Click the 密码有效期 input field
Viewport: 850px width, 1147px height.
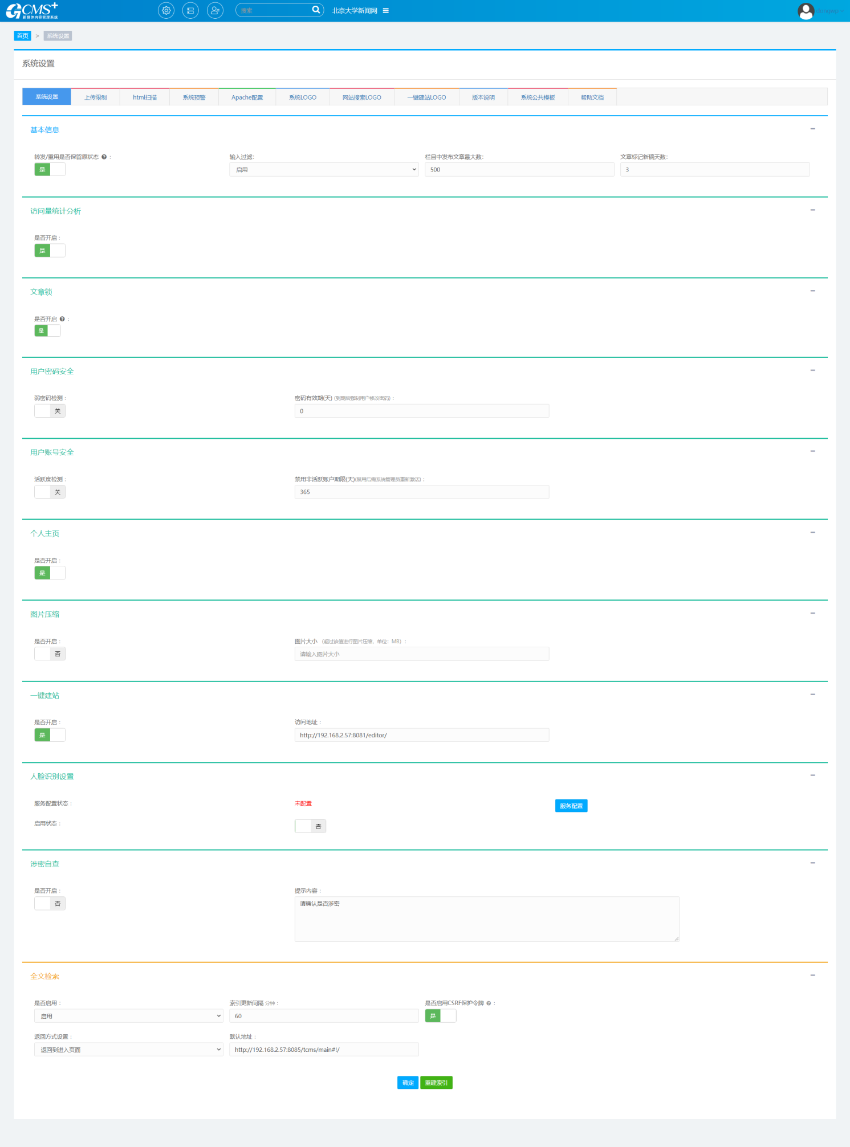click(421, 411)
